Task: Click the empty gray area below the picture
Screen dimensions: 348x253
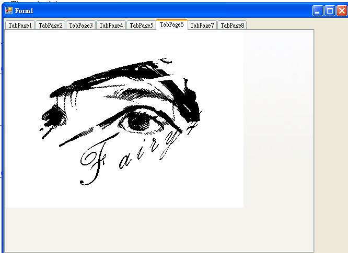Action: [x=157, y=230]
